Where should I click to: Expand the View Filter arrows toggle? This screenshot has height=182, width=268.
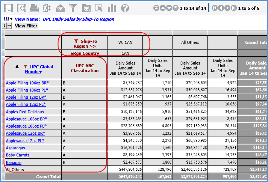(7, 26)
